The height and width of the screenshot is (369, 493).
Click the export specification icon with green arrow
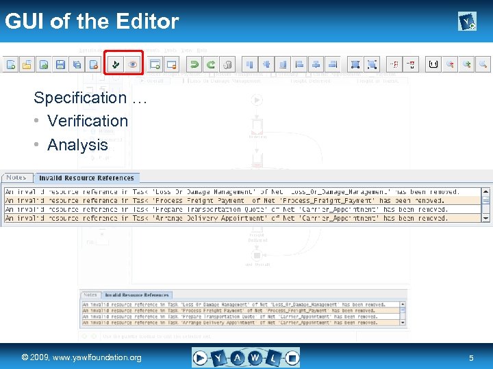click(44, 65)
